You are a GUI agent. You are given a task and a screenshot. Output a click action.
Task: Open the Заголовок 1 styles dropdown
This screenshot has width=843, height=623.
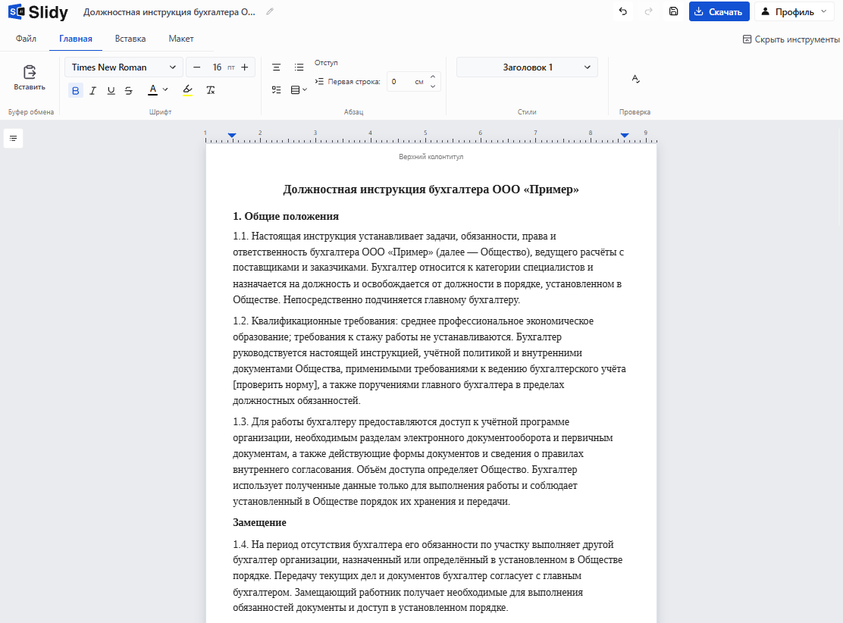[x=527, y=67]
